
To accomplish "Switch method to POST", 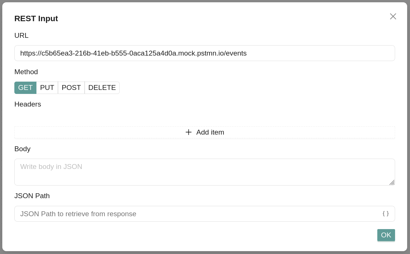I will coord(71,88).
